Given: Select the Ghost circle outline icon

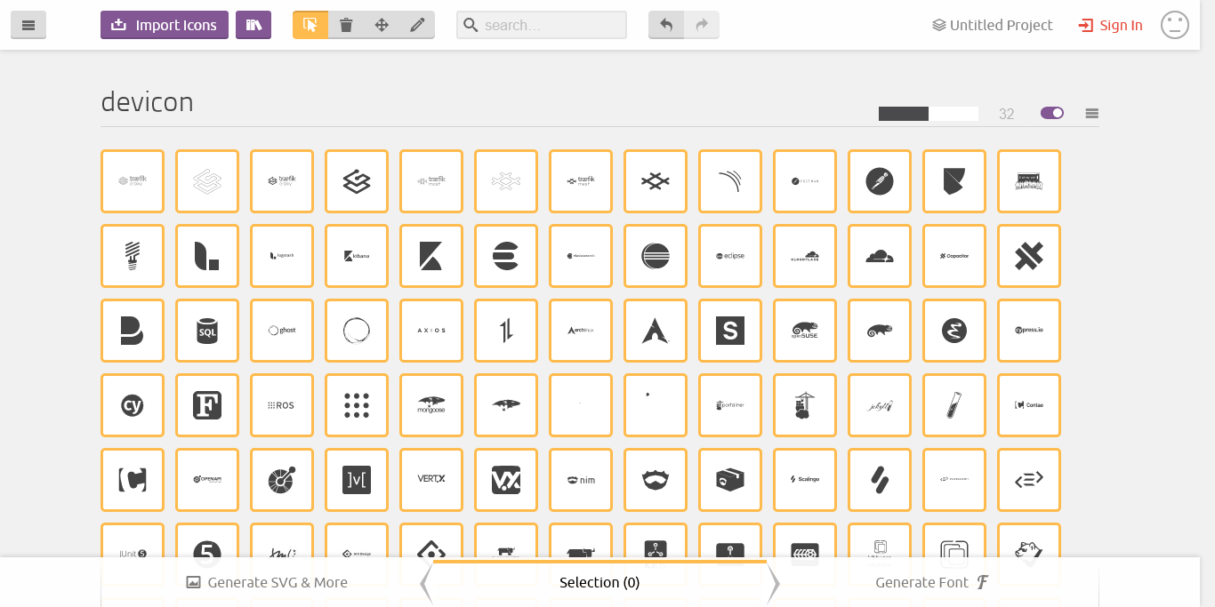Looking at the screenshot, I should coord(357,331).
